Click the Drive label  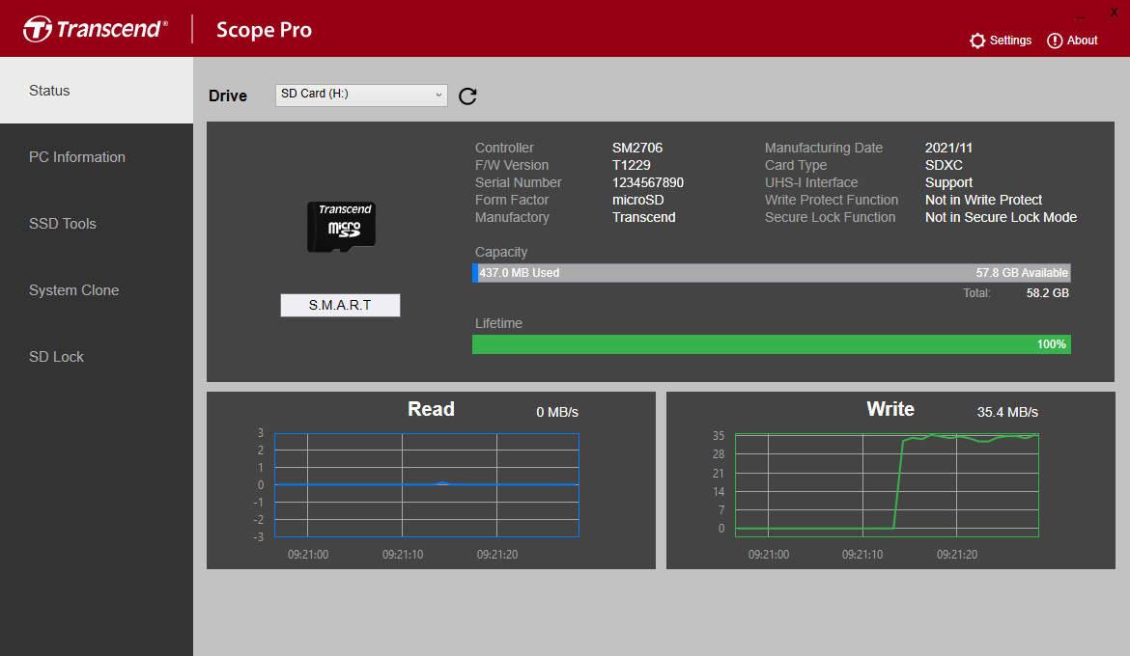[228, 96]
